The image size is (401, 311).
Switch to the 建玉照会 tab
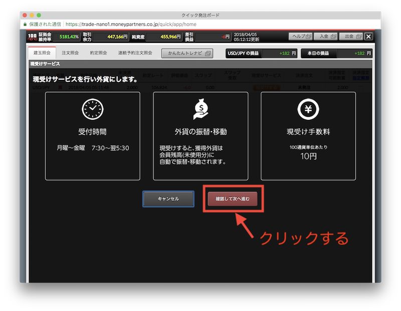pyautogui.click(x=42, y=53)
